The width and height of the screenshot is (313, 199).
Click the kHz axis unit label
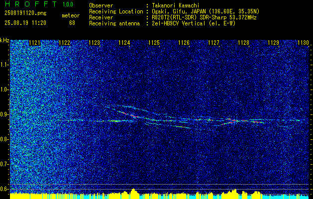[x=4, y=40]
